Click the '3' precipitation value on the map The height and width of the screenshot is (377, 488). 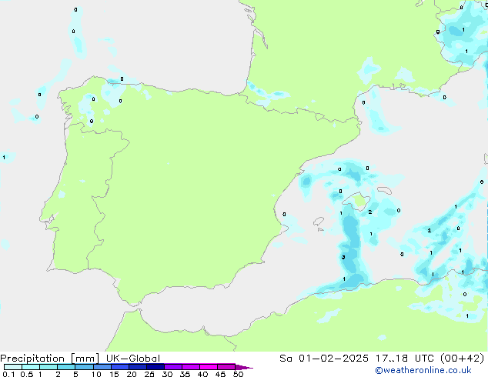(x=343, y=257)
